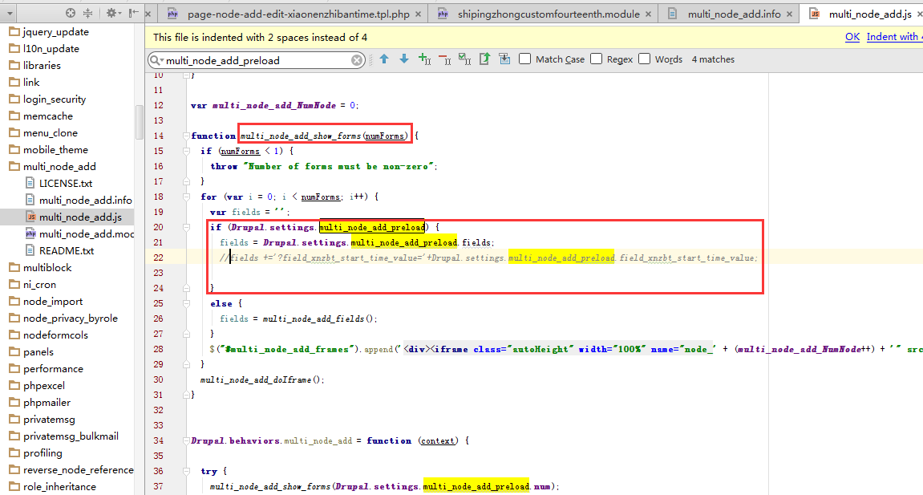Image resolution: width=923 pixels, height=495 pixels.
Task: Click the search field containing multi_node_add_preload
Action: pos(257,60)
